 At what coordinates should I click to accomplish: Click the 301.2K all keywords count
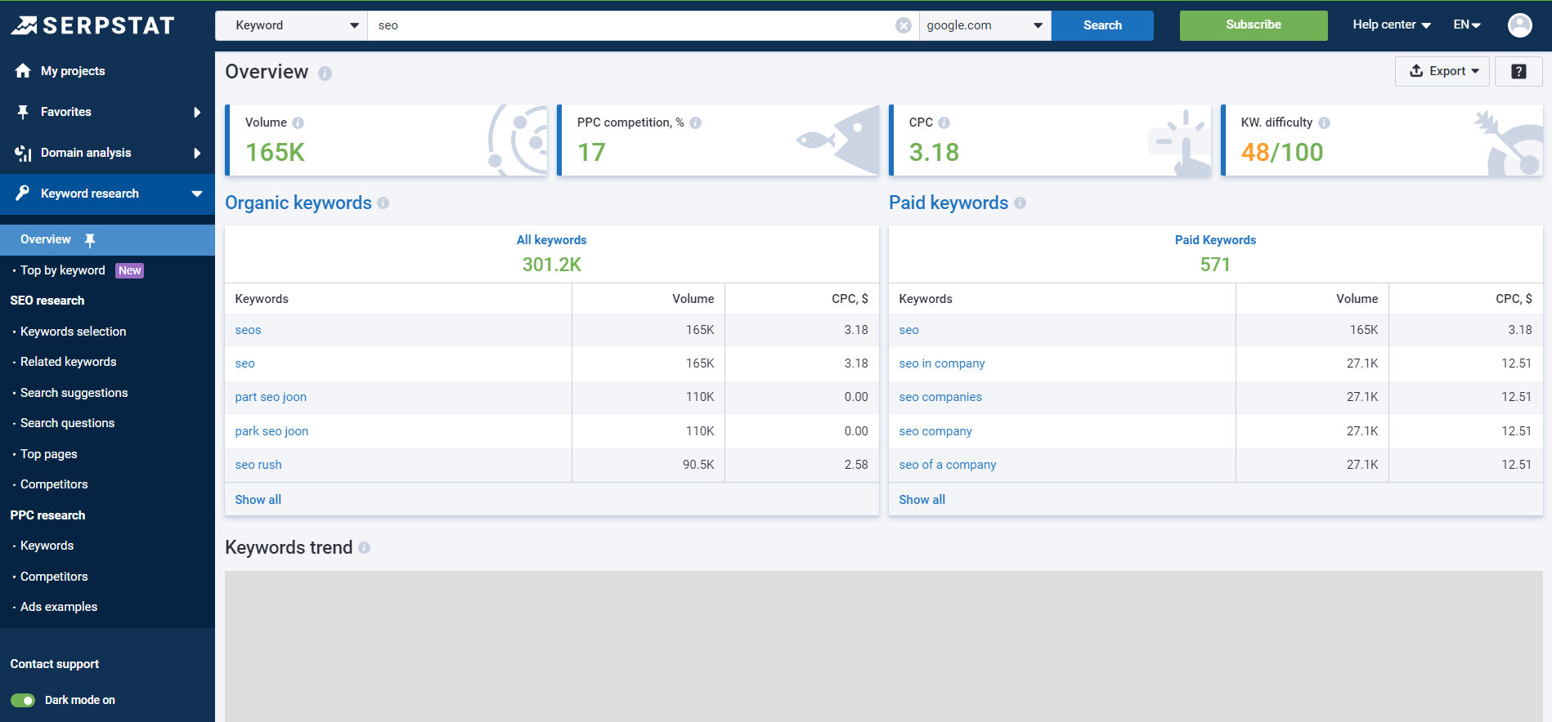click(552, 265)
